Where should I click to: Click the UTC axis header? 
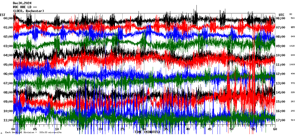[x=282, y=15]
